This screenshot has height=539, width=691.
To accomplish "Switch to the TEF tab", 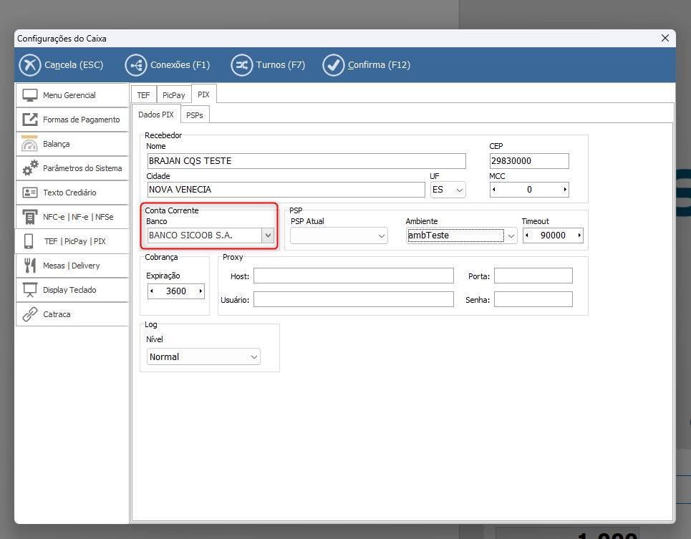I will (143, 94).
